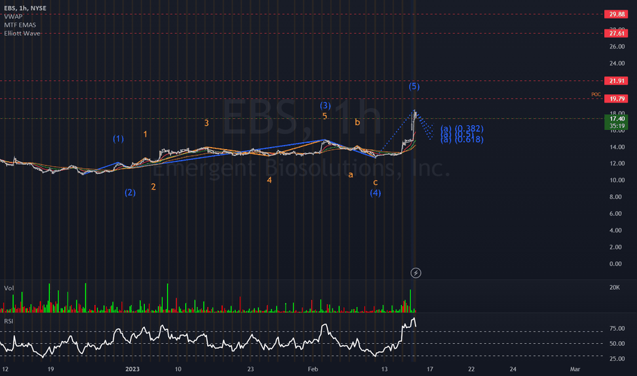Click the orange POC label
Screen dimensions: 637x376
[596, 94]
